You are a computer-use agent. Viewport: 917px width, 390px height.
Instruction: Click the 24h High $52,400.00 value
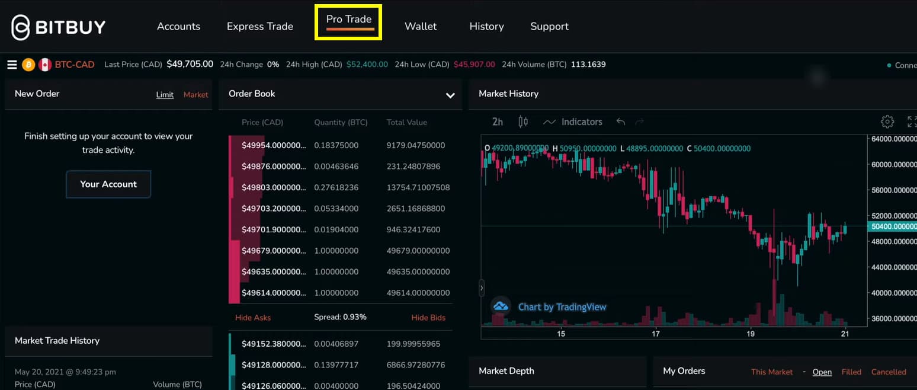click(x=367, y=65)
